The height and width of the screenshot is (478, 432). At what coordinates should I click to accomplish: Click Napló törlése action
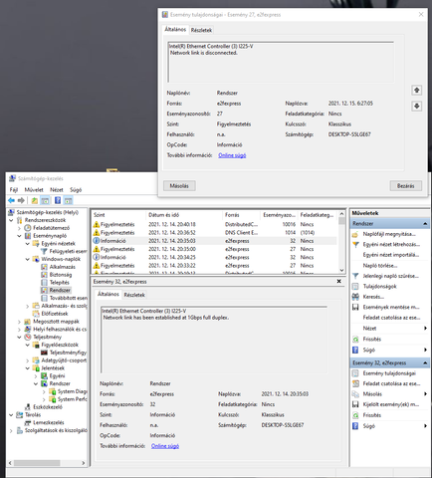point(380,265)
